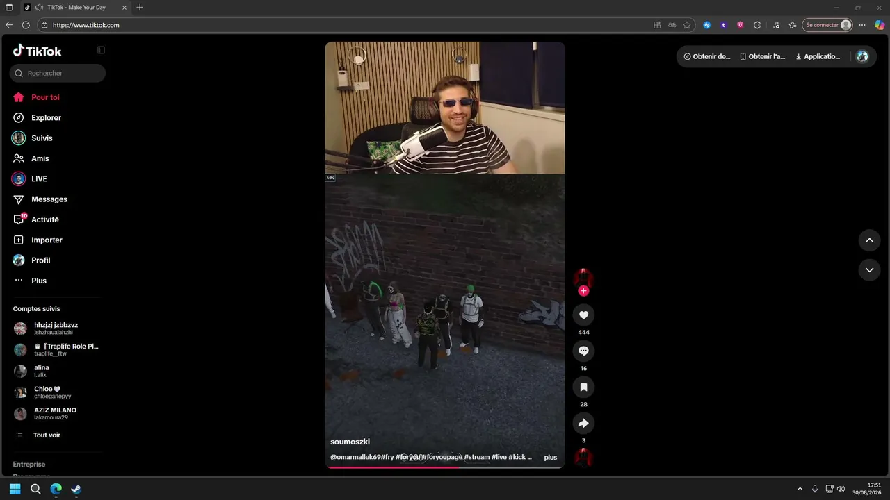
Task: Open Activité notifications
Action: [44, 219]
